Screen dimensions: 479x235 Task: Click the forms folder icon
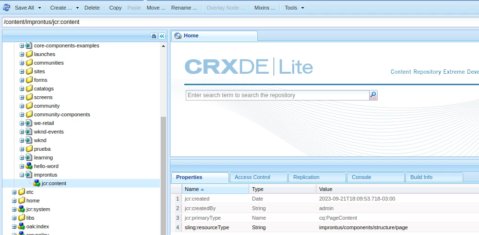point(29,80)
